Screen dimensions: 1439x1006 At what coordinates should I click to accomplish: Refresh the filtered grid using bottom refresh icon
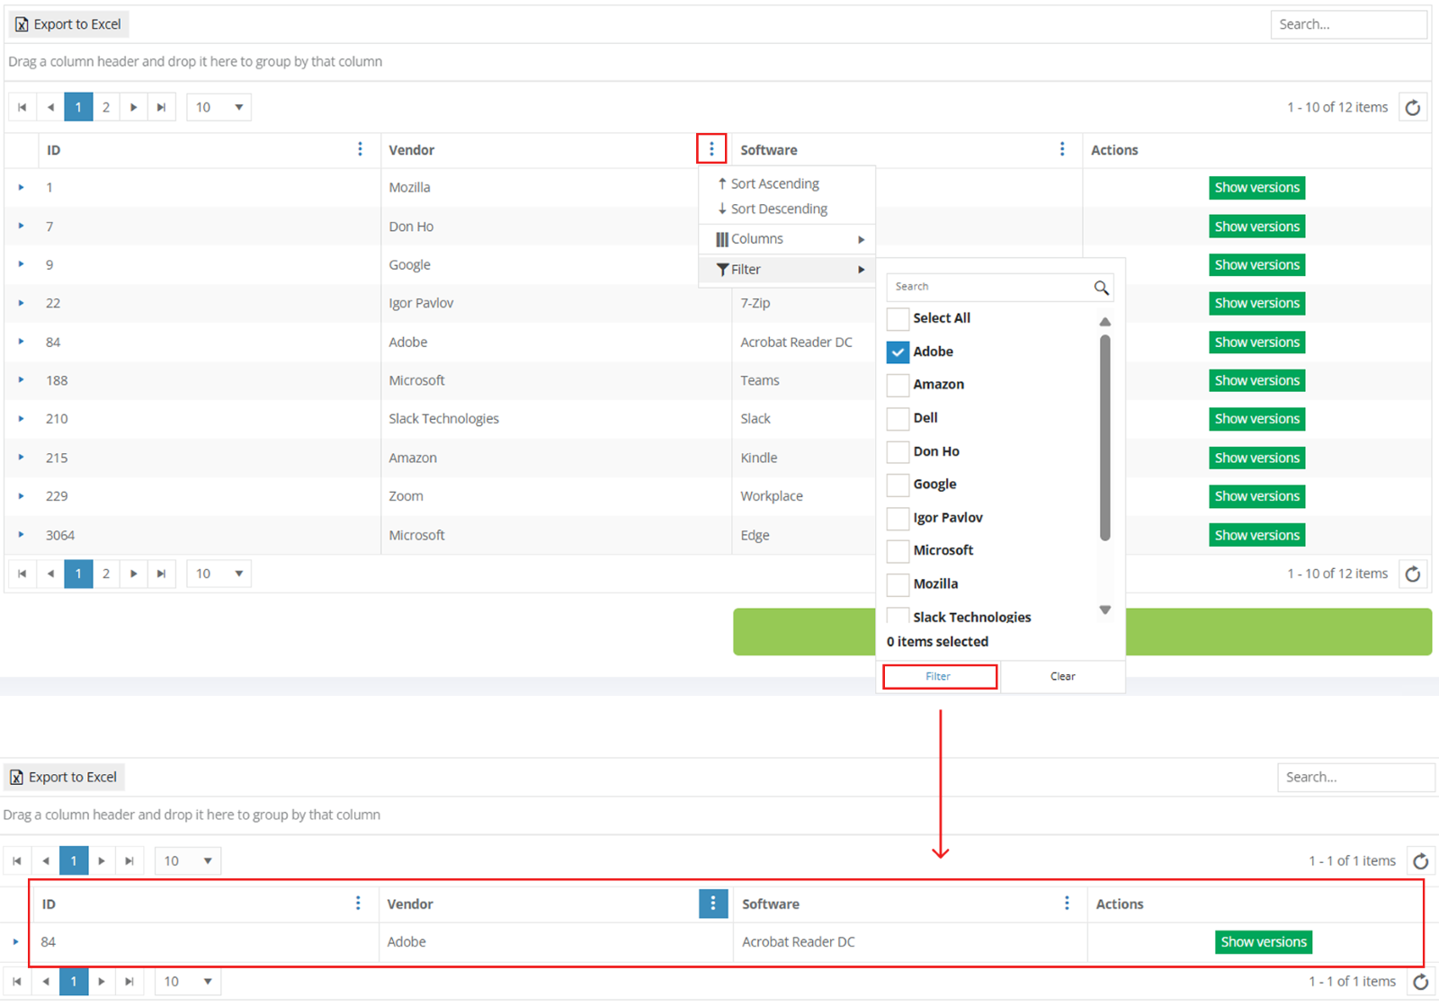click(x=1420, y=982)
